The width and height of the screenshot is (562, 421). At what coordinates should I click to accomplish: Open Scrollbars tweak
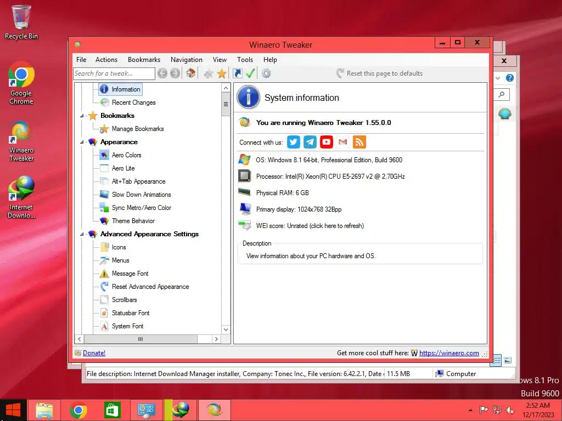point(125,300)
